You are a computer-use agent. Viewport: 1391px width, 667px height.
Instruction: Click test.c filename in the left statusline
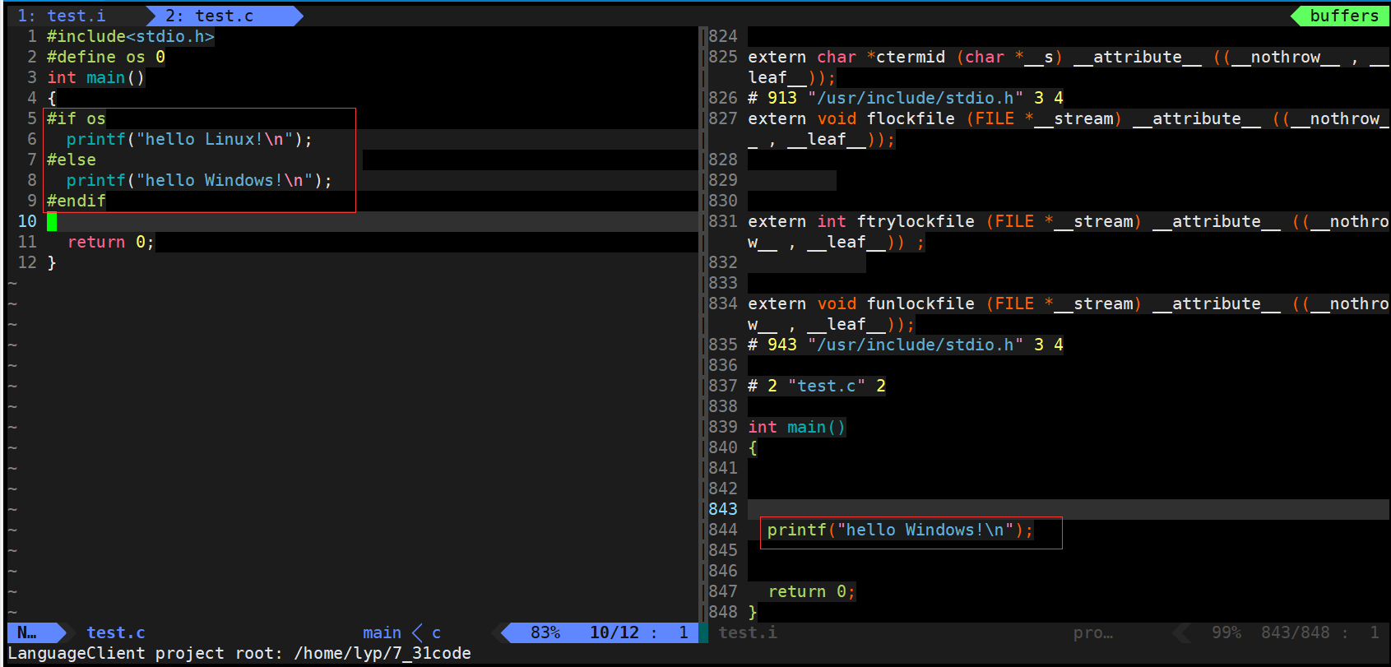(x=116, y=632)
